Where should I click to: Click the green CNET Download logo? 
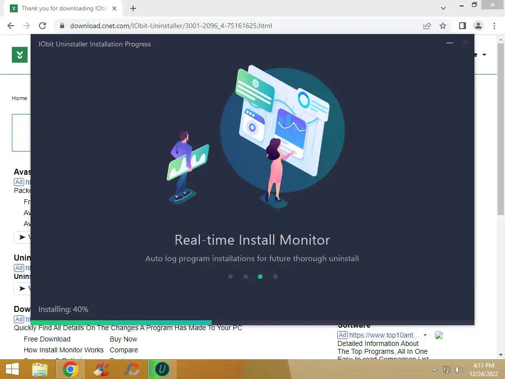(x=20, y=55)
